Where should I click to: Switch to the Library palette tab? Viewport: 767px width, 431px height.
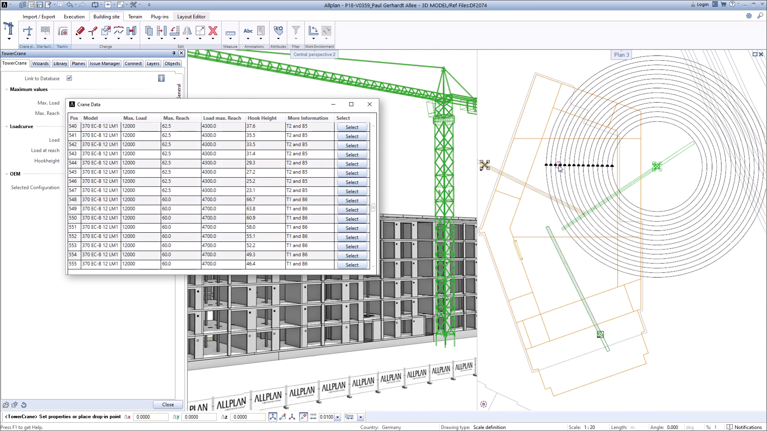[60, 63]
